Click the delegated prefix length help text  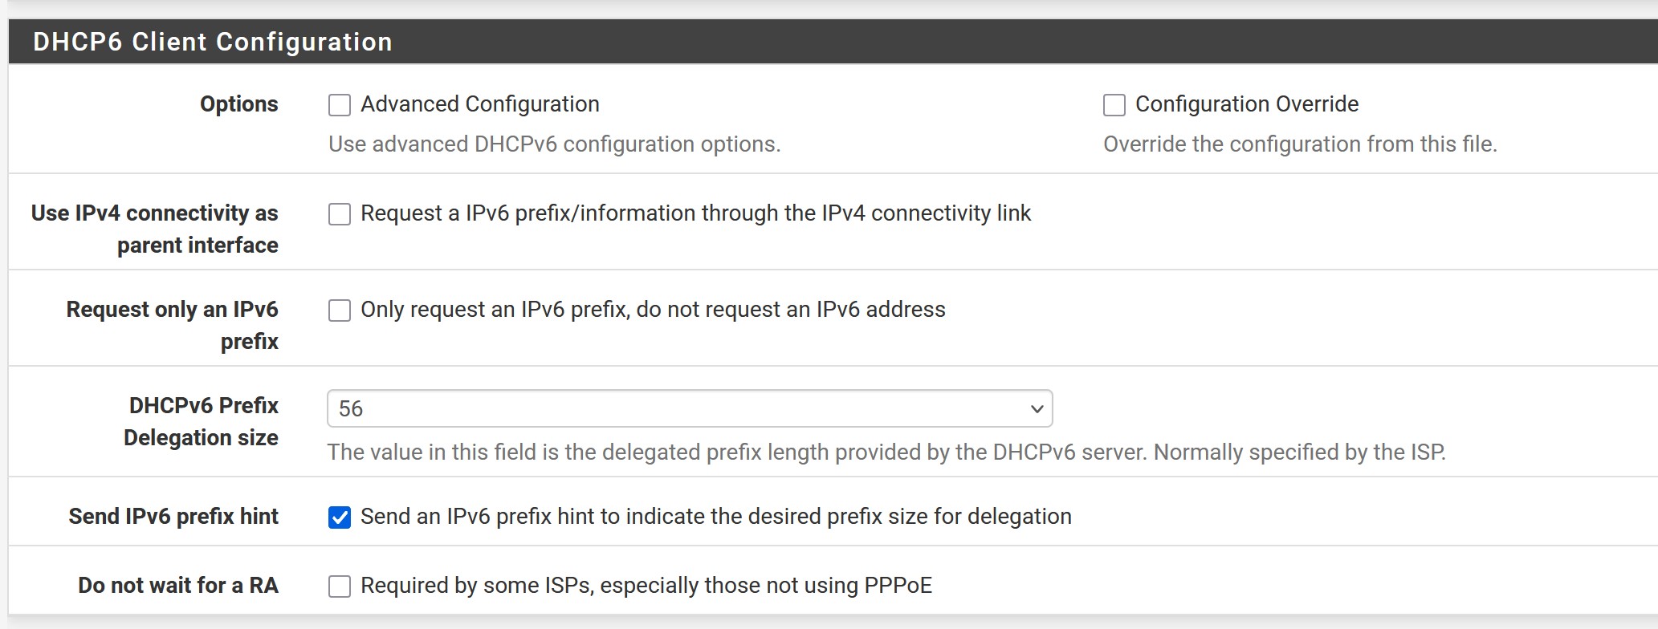coord(886,452)
